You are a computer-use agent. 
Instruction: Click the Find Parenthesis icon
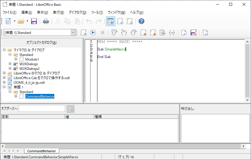click(172, 33)
